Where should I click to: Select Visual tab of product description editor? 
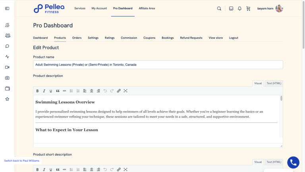(x=258, y=83)
